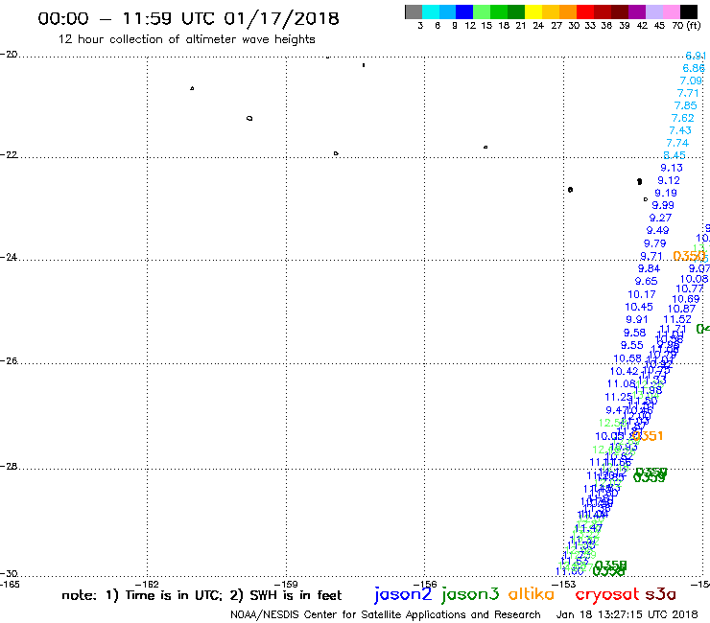The image size is (710, 623).
Task: Click the longitude axis label -153
Action: click(x=565, y=584)
